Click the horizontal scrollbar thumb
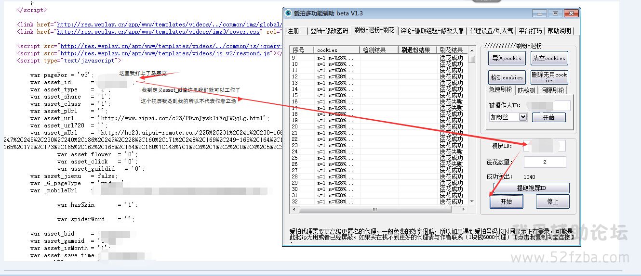 tap(374, 209)
